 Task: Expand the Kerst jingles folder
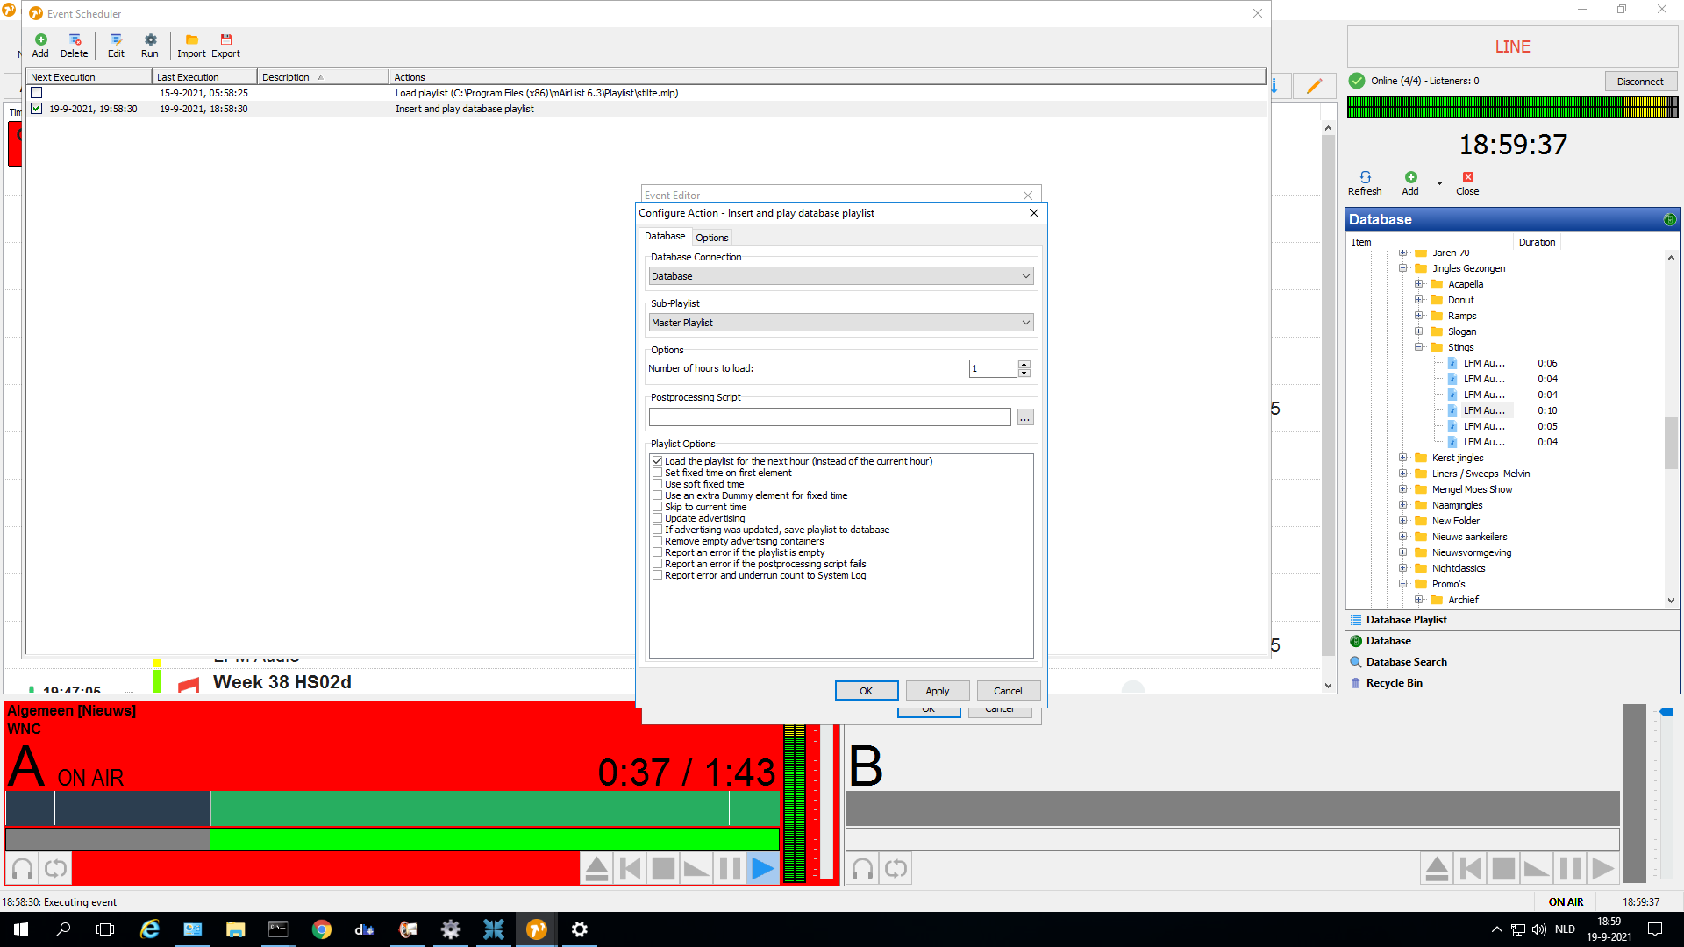(x=1402, y=458)
